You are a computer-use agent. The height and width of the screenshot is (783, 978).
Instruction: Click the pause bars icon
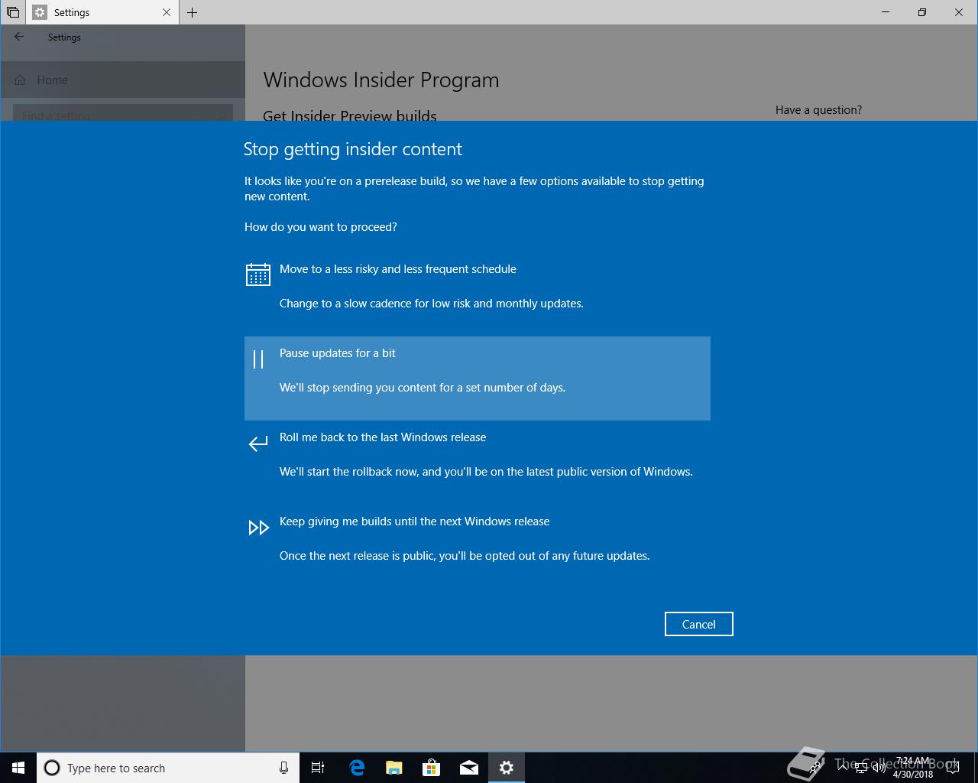pyautogui.click(x=258, y=359)
